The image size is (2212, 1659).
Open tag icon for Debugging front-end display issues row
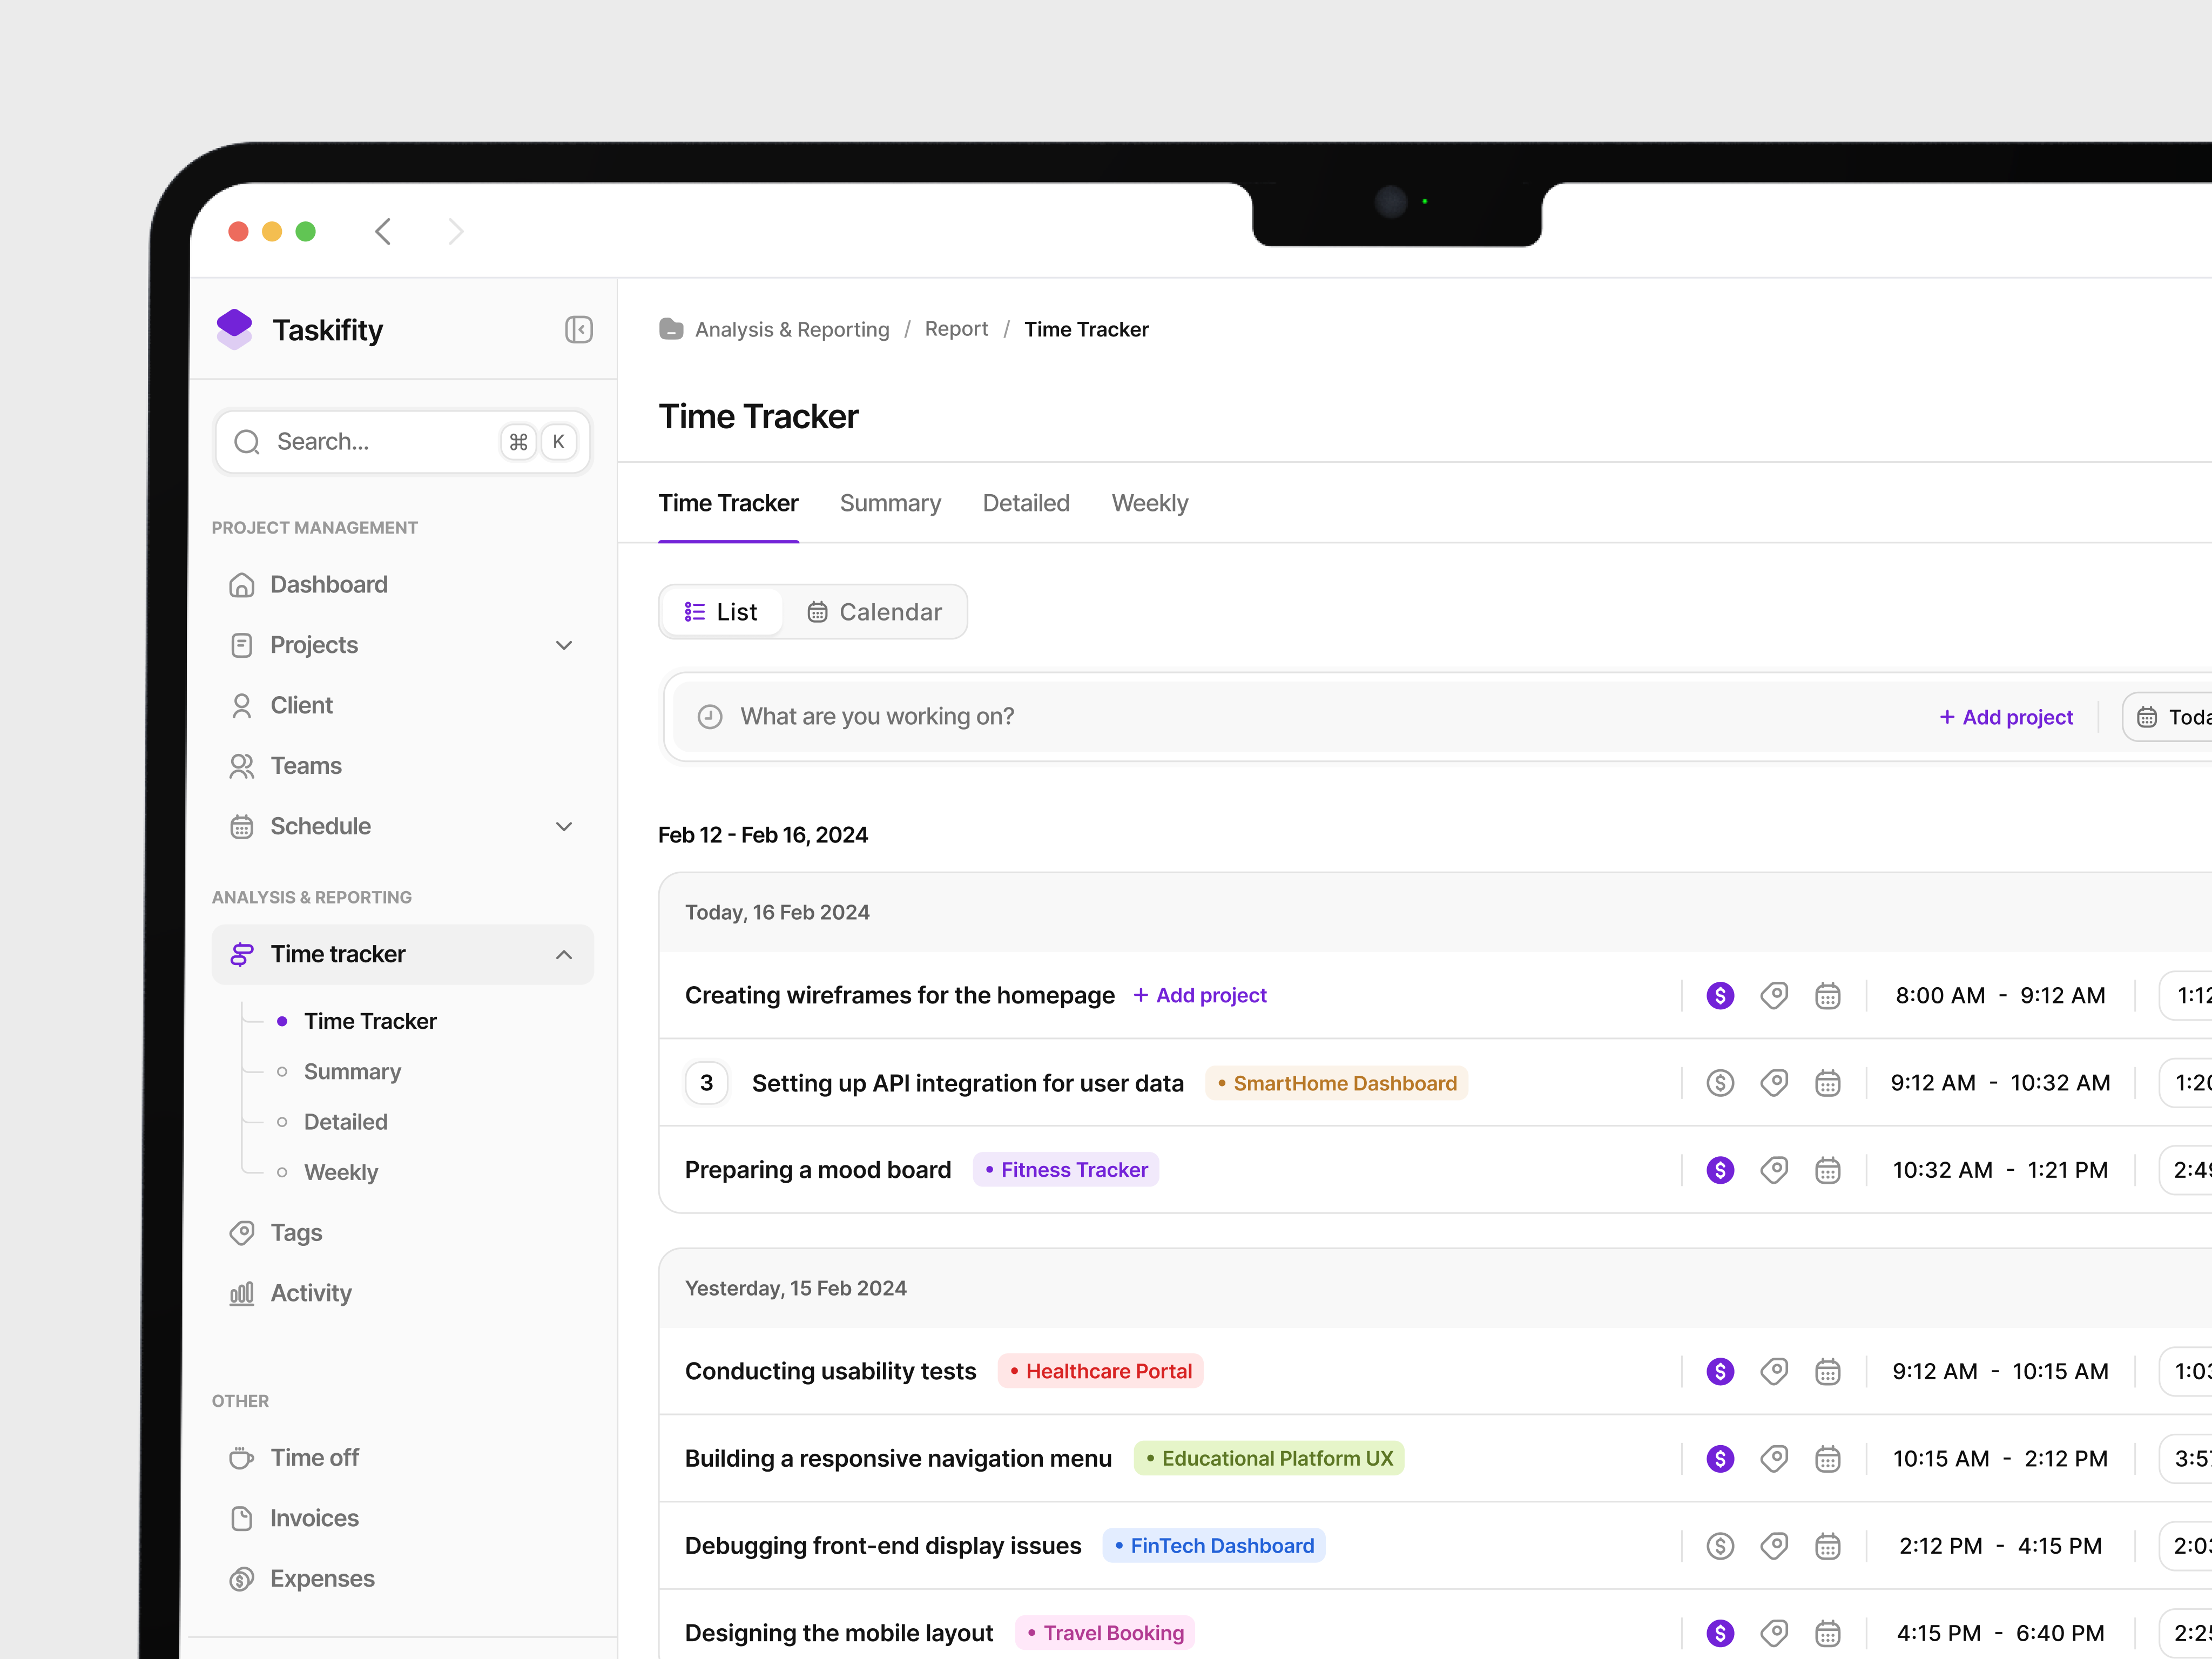coord(1774,1546)
